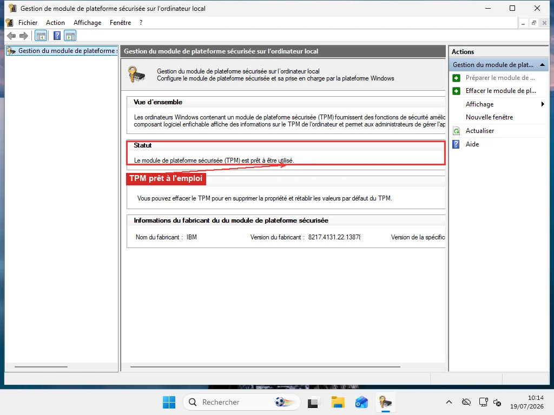Click the green arrow beside Préparer le module
Viewport: 554px width, 415px height.
pyautogui.click(x=456, y=78)
